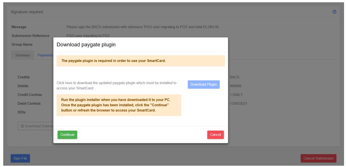Click the Credit Contras label
Viewport: 346px width, 167px height.
click(30, 95)
